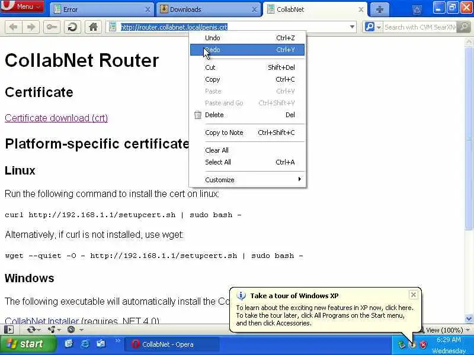Open the View (100%) zoom dropdown
474x355 pixels.
pyautogui.click(x=447, y=330)
